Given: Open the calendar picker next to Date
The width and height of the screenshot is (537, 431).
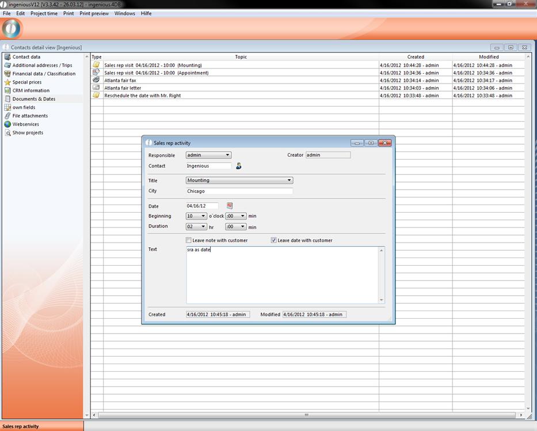Looking at the screenshot, I should click(229, 206).
